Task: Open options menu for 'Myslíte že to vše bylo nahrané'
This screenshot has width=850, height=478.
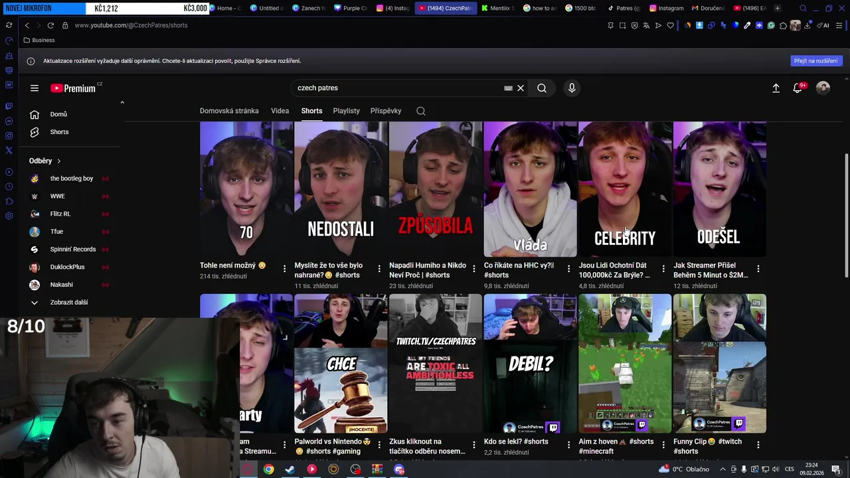Action: pyautogui.click(x=379, y=269)
